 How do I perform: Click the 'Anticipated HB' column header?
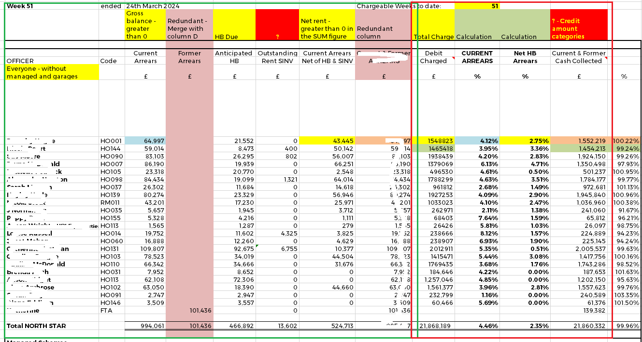pyautogui.click(x=234, y=57)
